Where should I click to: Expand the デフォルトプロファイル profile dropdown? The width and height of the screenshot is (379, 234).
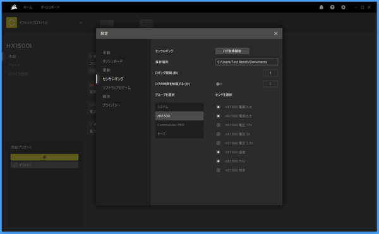[80, 23]
